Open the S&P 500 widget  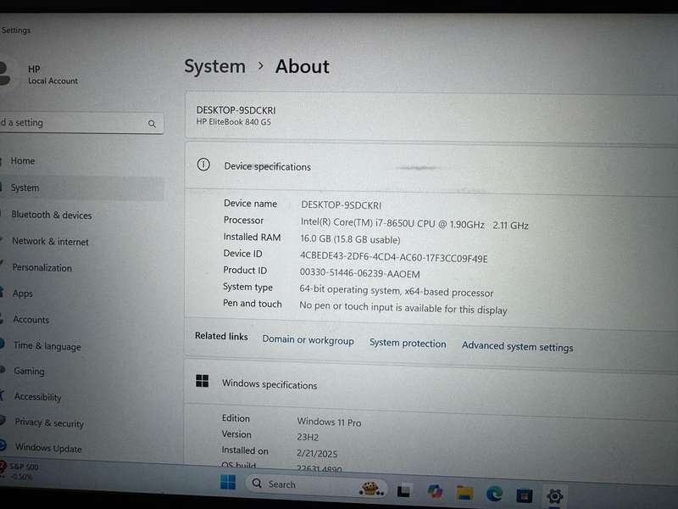tap(19, 471)
